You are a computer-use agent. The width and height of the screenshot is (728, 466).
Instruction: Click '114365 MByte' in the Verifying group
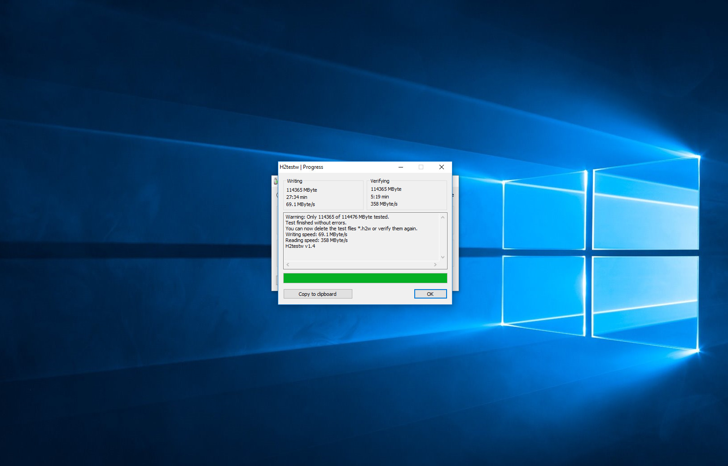point(386,189)
